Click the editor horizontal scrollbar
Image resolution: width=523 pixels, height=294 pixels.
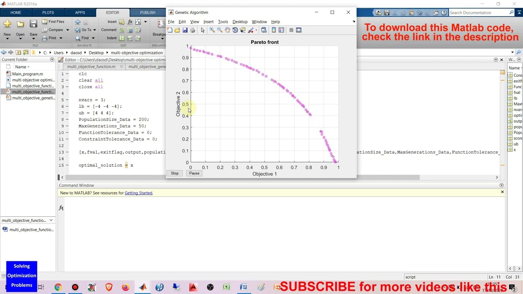coord(242,177)
